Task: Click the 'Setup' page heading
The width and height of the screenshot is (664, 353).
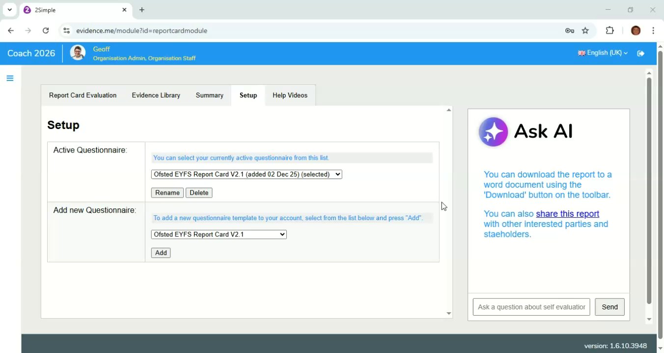Action: (63, 125)
